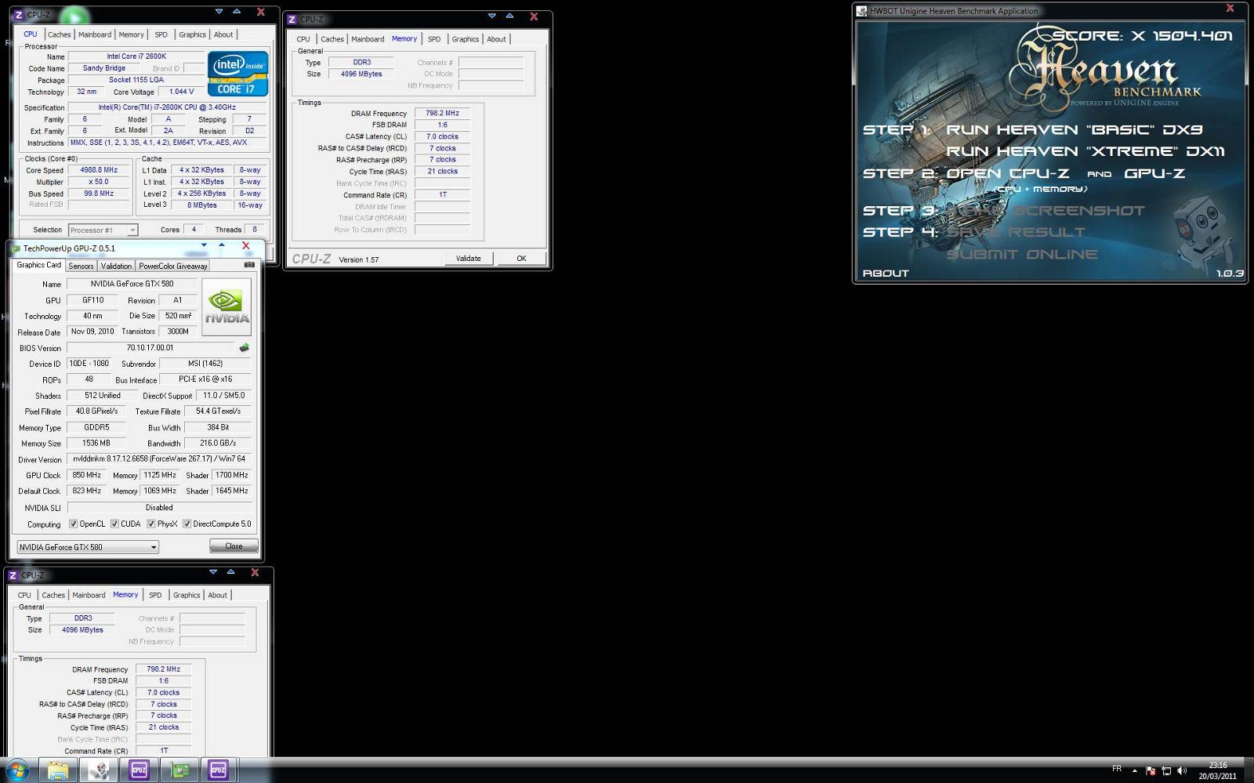Click SAVE RESULT in Heaven step 4
The height and width of the screenshot is (783, 1254).
tap(1017, 232)
